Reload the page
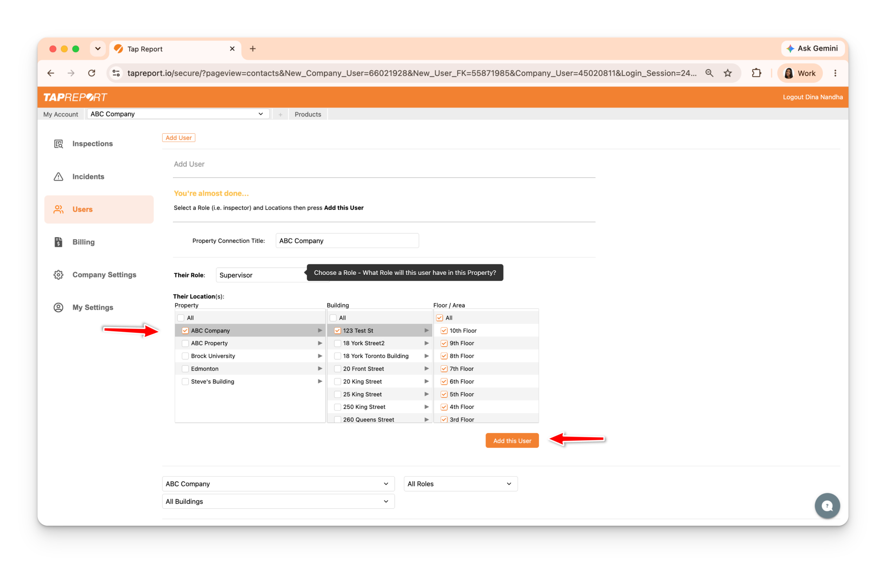Image resolution: width=886 pixels, height=563 pixels. click(92, 73)
